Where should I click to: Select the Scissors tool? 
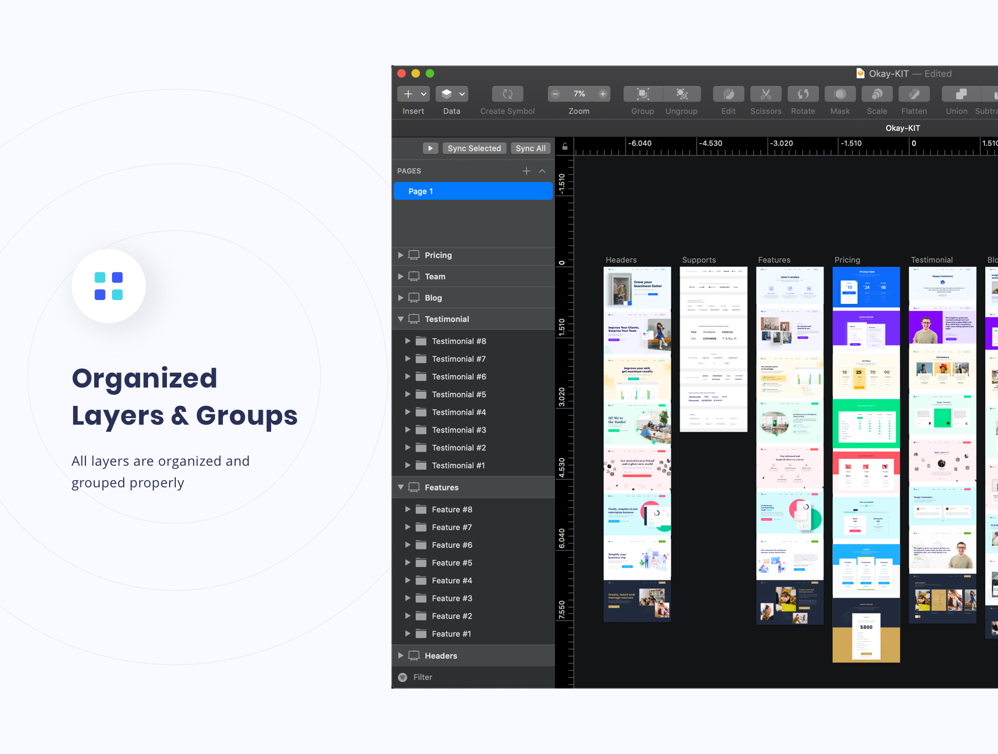765,94
